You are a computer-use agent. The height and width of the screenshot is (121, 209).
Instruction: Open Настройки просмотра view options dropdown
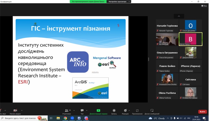point(119,2)
